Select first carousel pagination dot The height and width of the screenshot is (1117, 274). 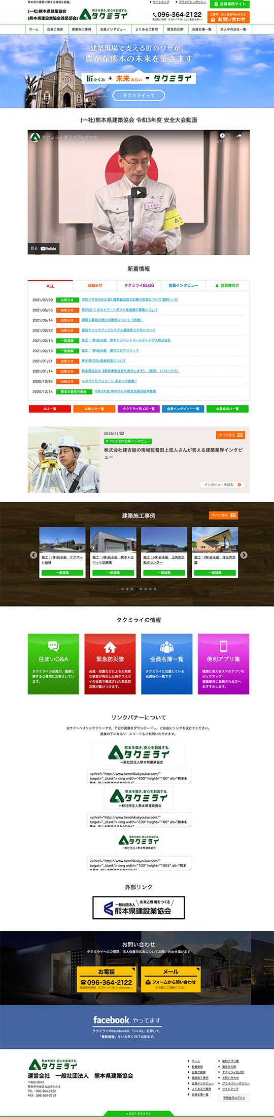point(122,589)
